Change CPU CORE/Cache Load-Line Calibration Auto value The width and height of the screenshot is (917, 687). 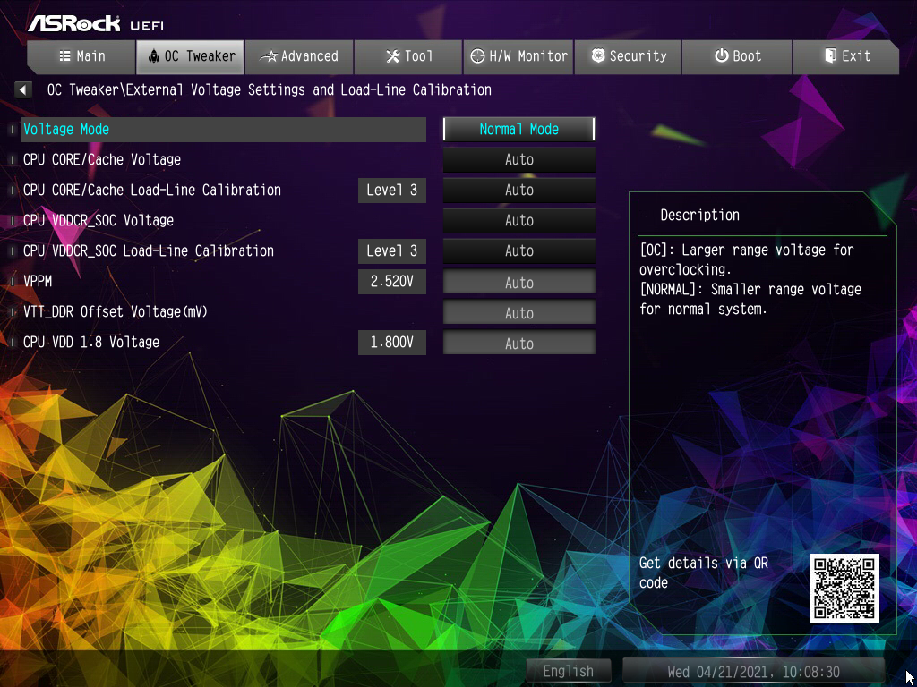518,190
